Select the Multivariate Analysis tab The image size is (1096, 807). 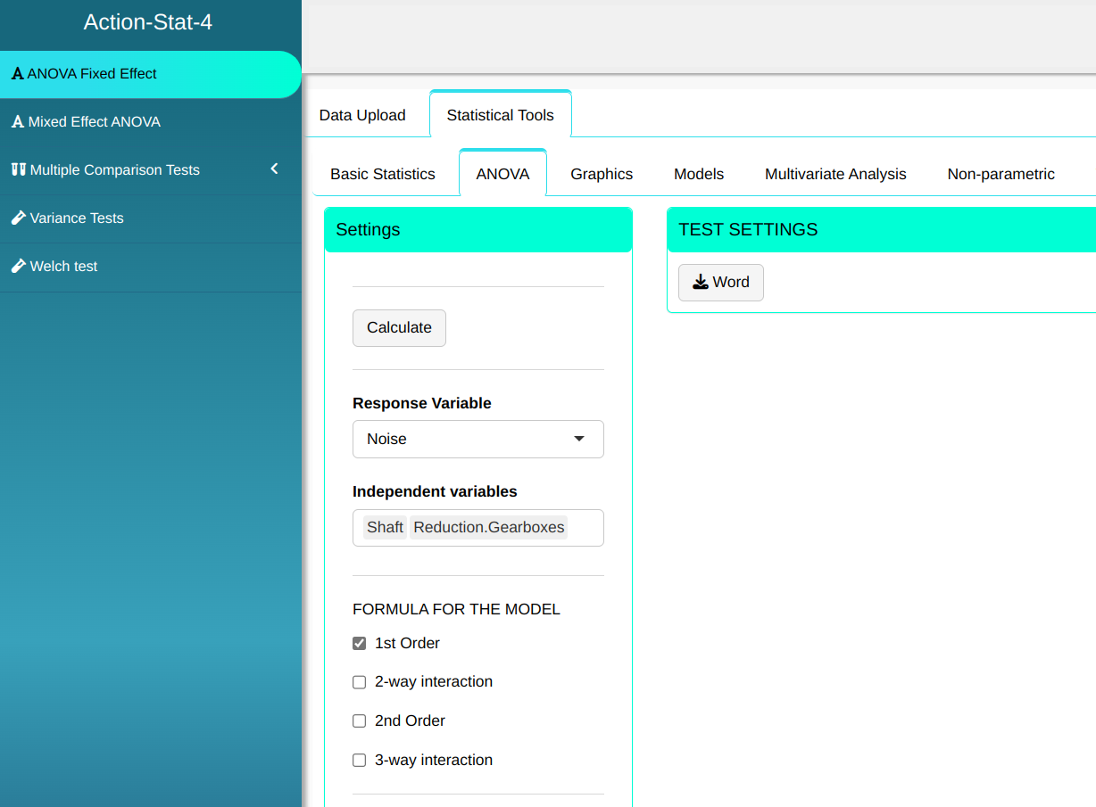click(x=835, y=174)
